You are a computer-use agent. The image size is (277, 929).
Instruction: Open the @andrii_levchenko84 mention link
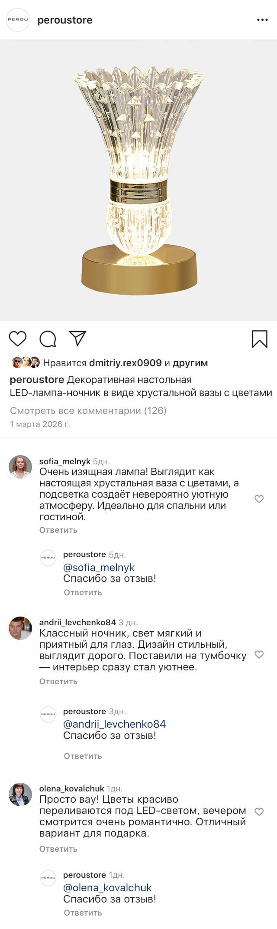click(x=114, y=724)
